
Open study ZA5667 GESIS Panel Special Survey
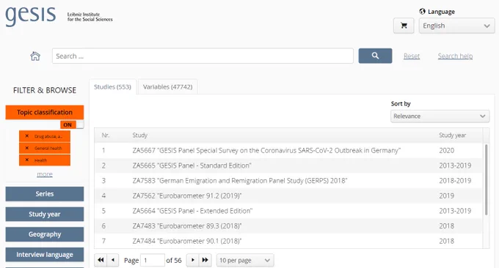coord(266,151)
